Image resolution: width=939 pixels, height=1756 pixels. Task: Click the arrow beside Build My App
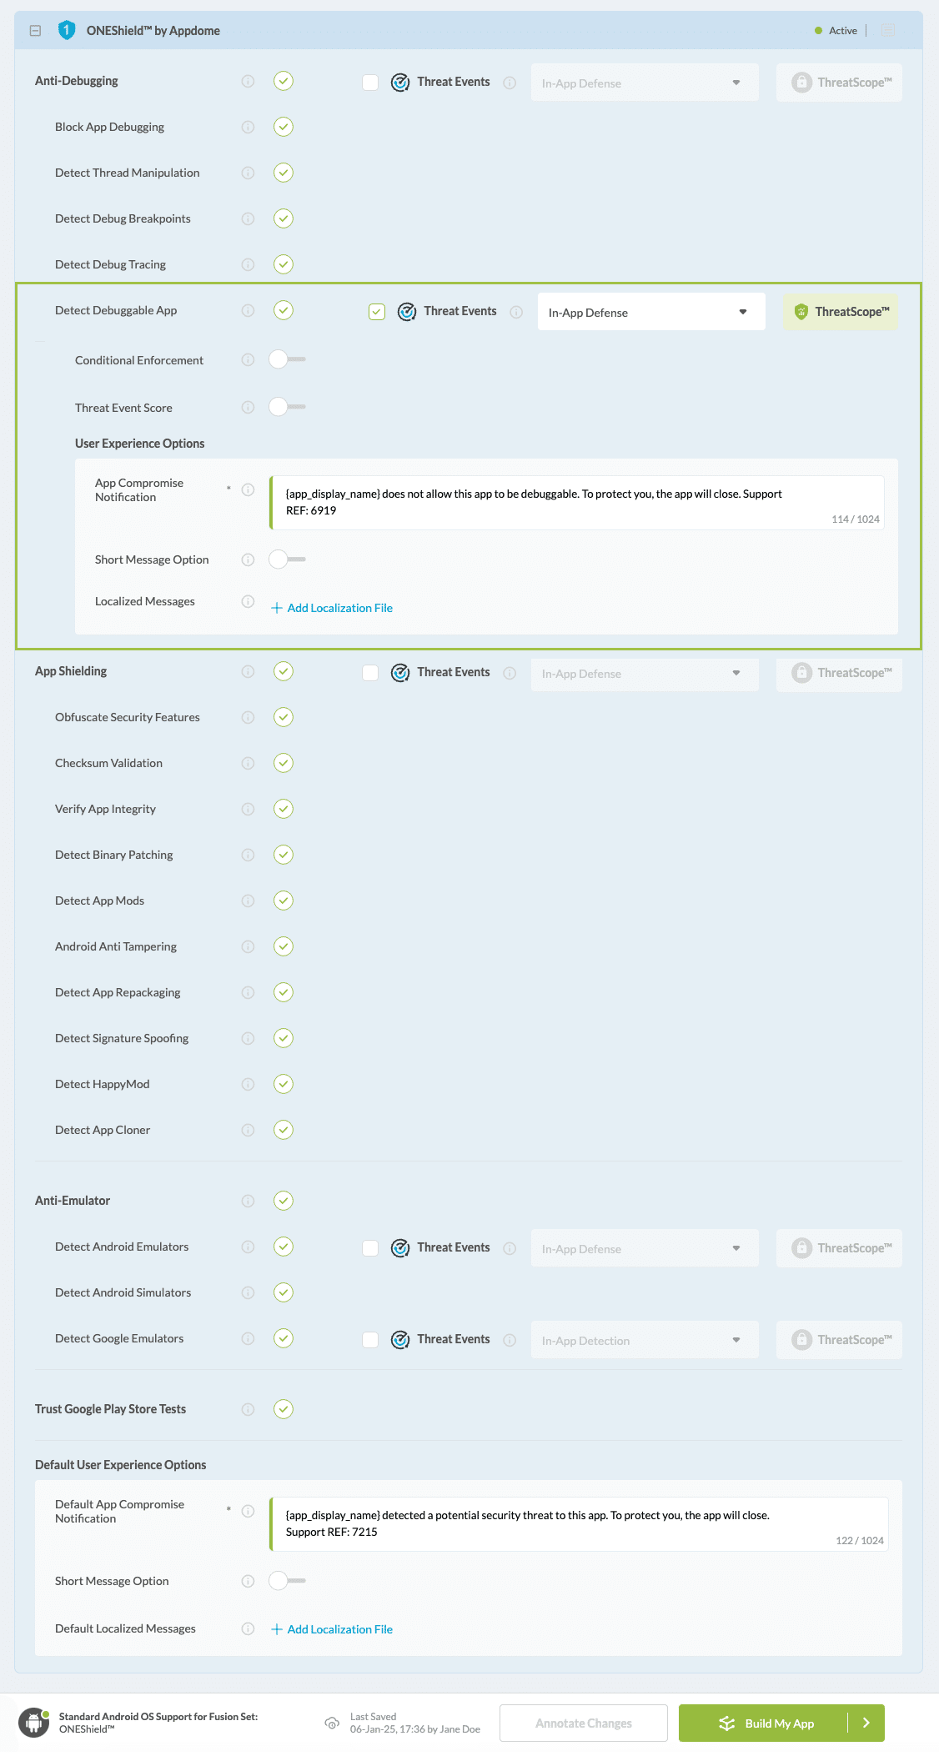(x=866, y=1723)
